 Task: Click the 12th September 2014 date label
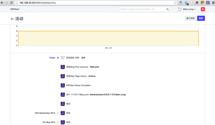click(x=45, y=113)
